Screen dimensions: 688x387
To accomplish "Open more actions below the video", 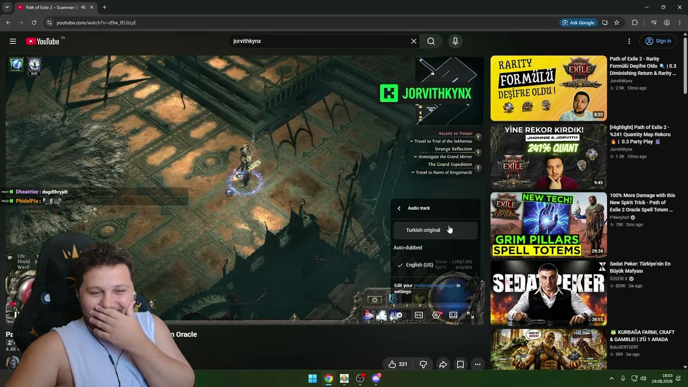I will click(x=477, y=364).
